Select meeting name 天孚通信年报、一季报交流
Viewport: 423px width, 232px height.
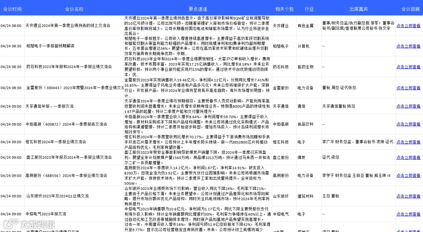point(49,106)
